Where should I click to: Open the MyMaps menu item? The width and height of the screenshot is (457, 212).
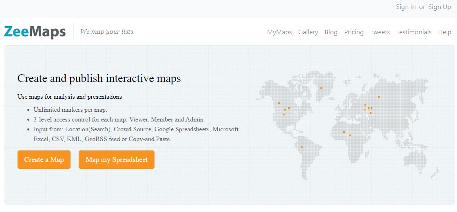coord(279,32)
